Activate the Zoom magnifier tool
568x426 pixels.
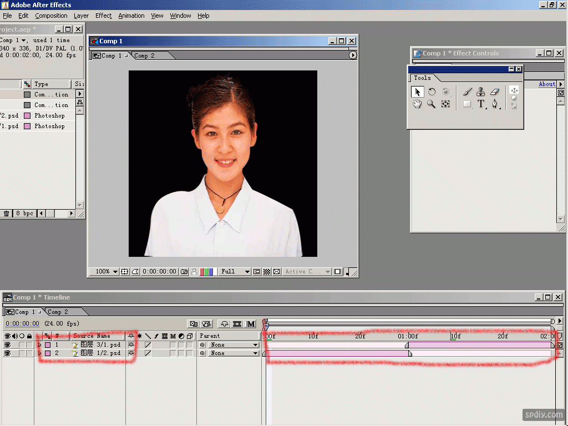pyautogui.click(x=431, y=104)
